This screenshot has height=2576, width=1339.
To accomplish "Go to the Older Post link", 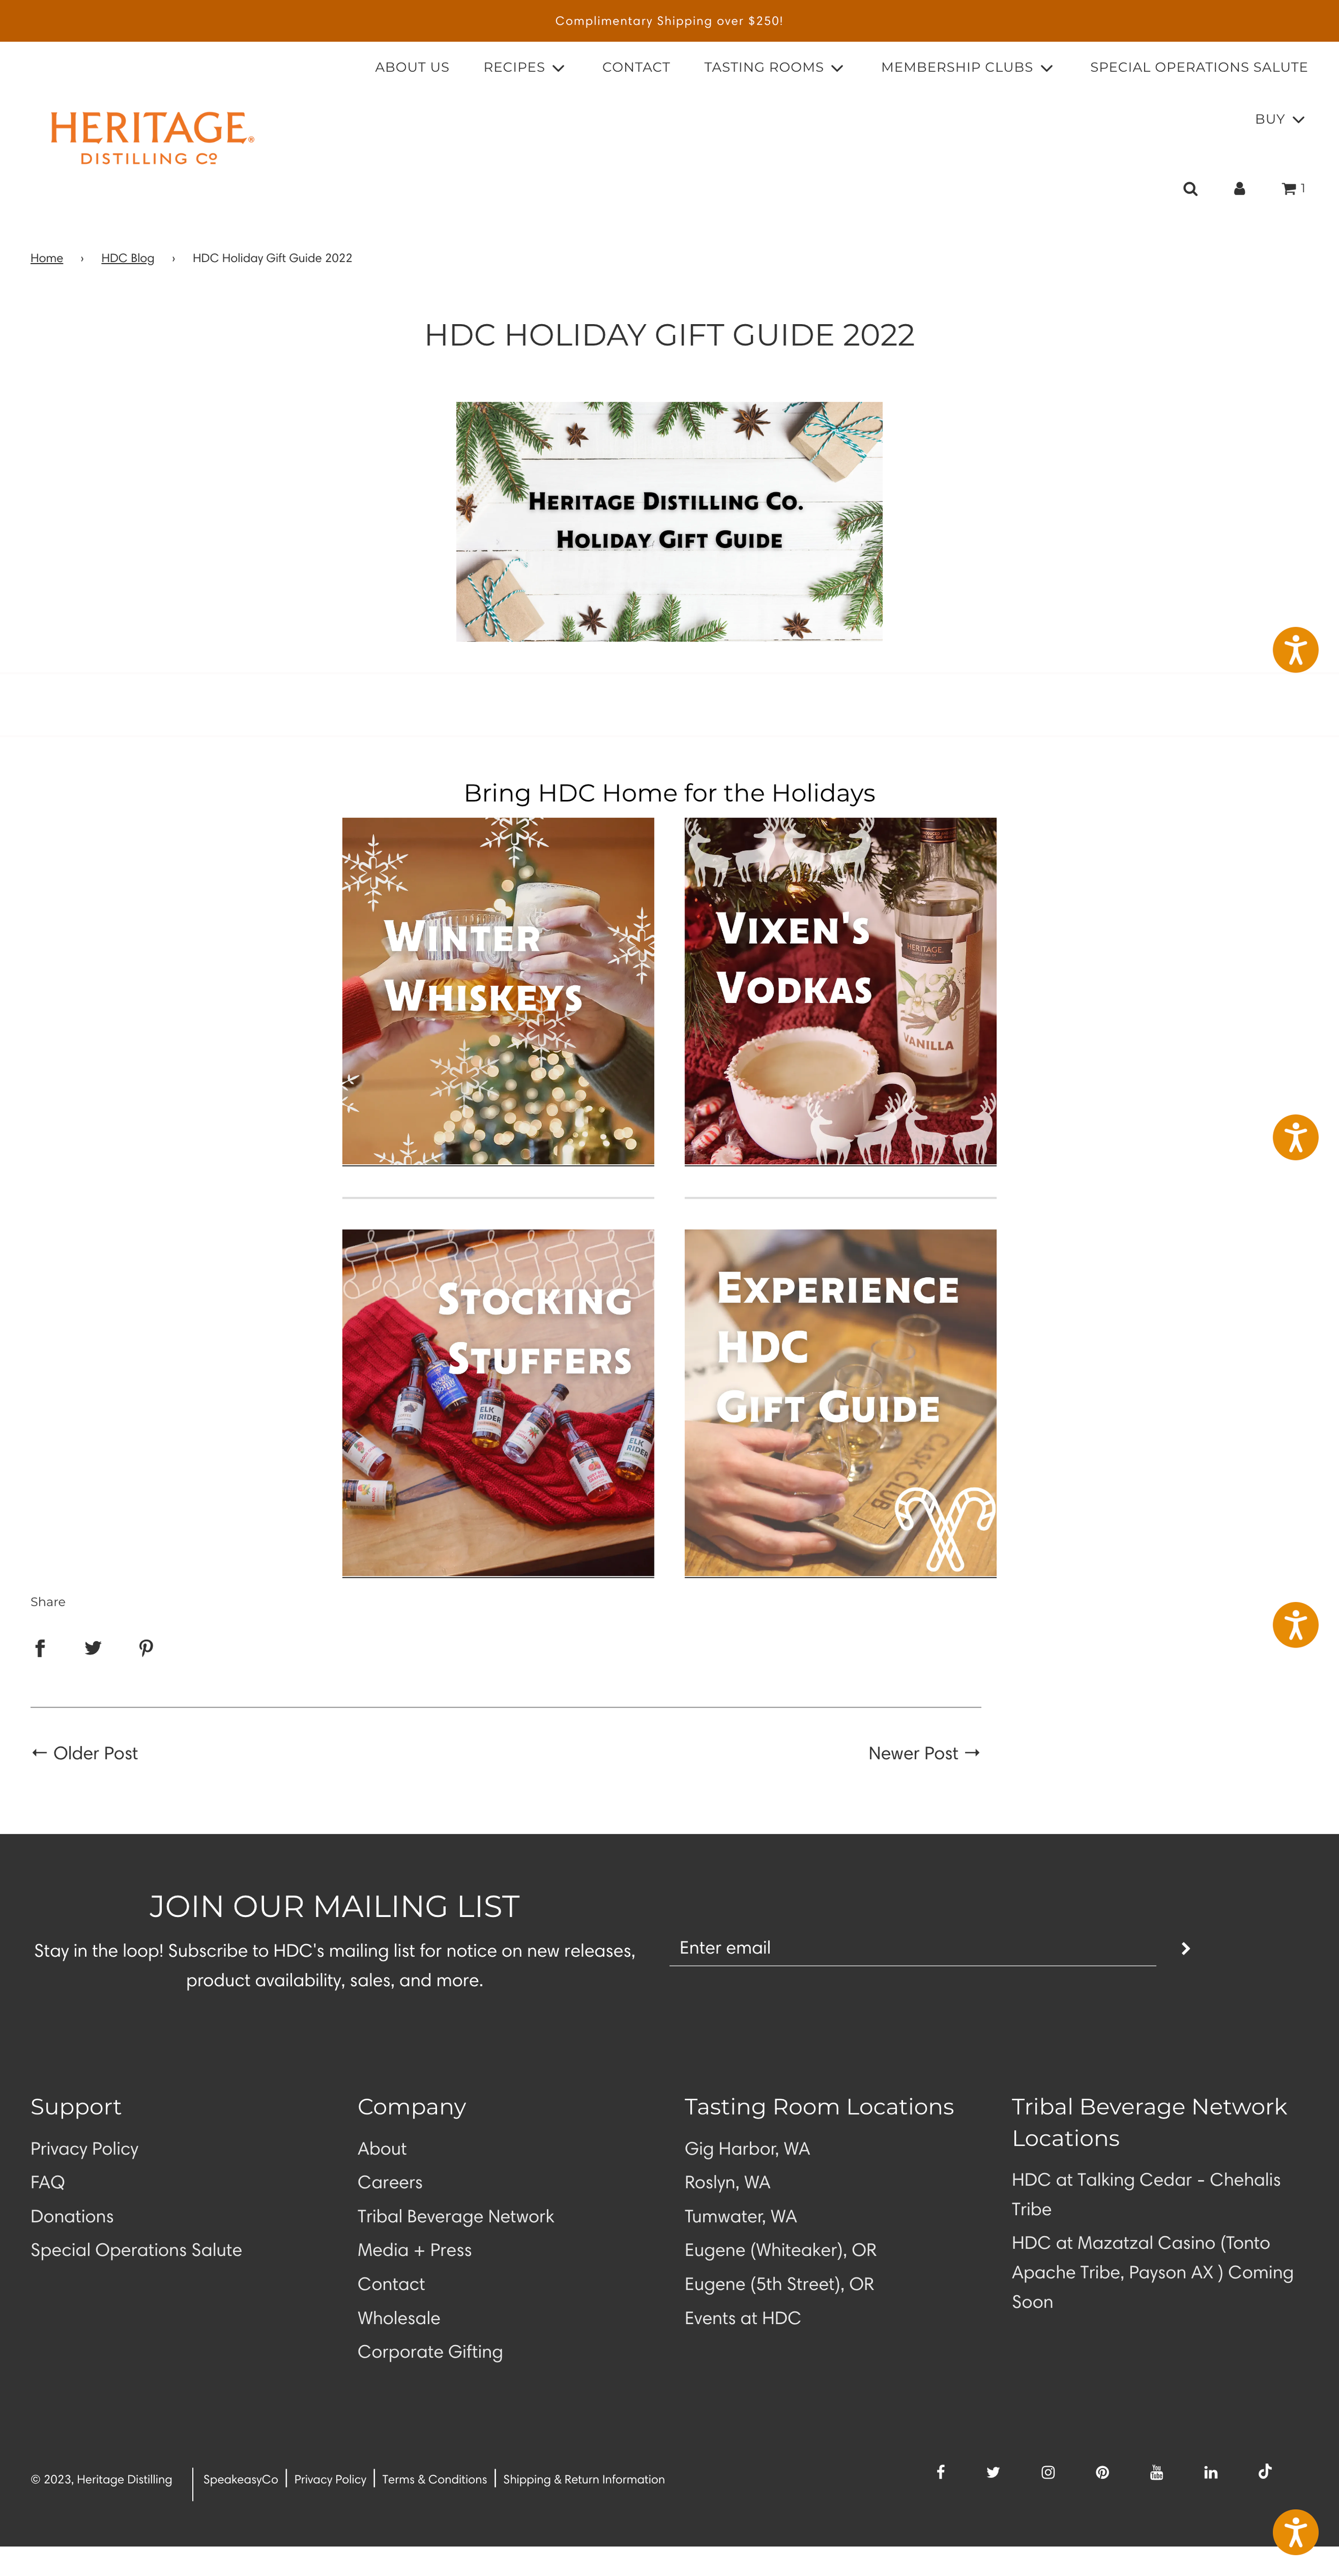I will click(85, 1753).
